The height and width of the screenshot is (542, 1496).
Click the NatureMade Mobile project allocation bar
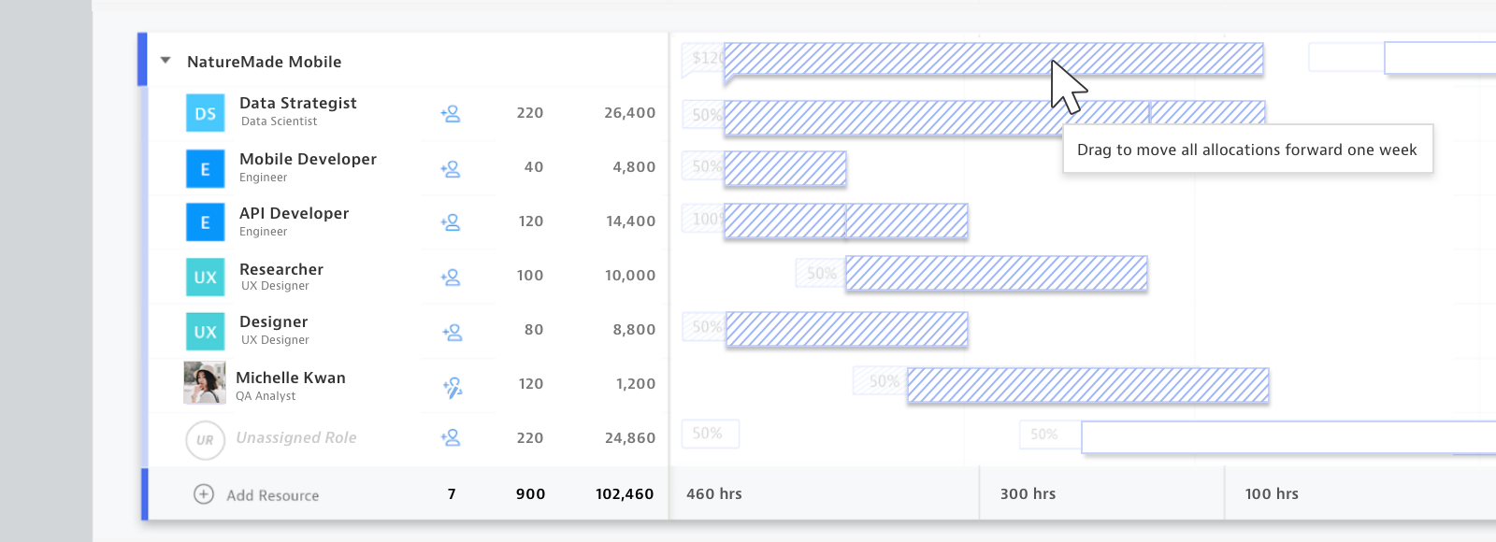pyautogui.click(x=993, y=59)
